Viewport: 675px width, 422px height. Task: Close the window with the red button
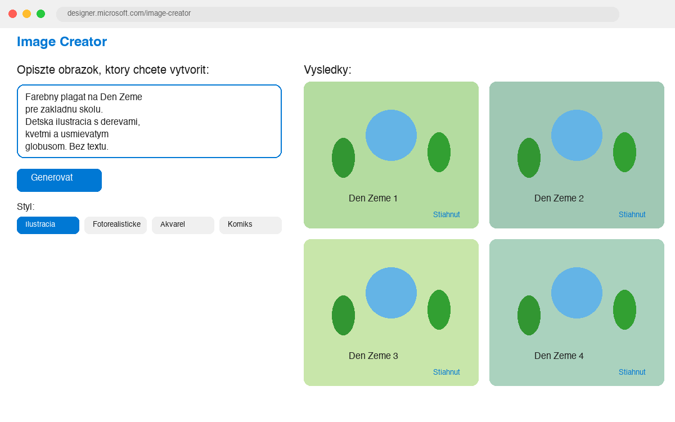click(x=12, y=14)
